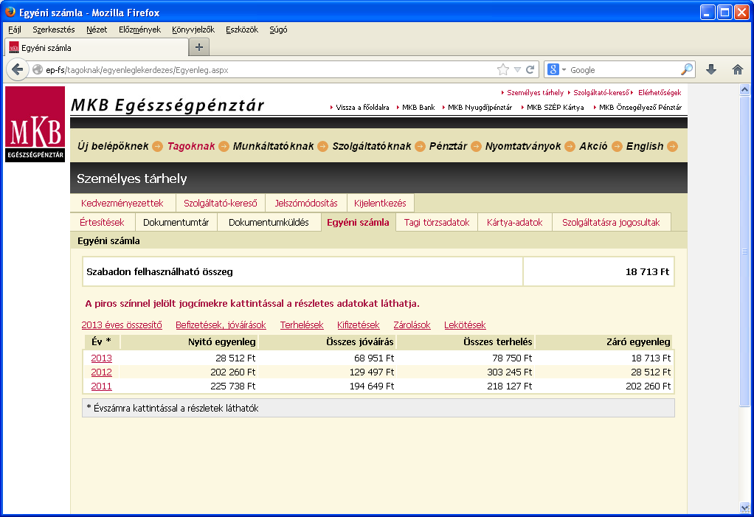The image size is (754, 517).
Task: Open the 2013 year row link
Action: tap(102, 358)
